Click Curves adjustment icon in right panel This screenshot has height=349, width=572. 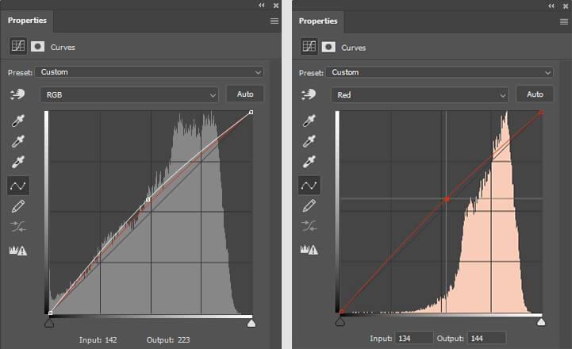point(309,47)
